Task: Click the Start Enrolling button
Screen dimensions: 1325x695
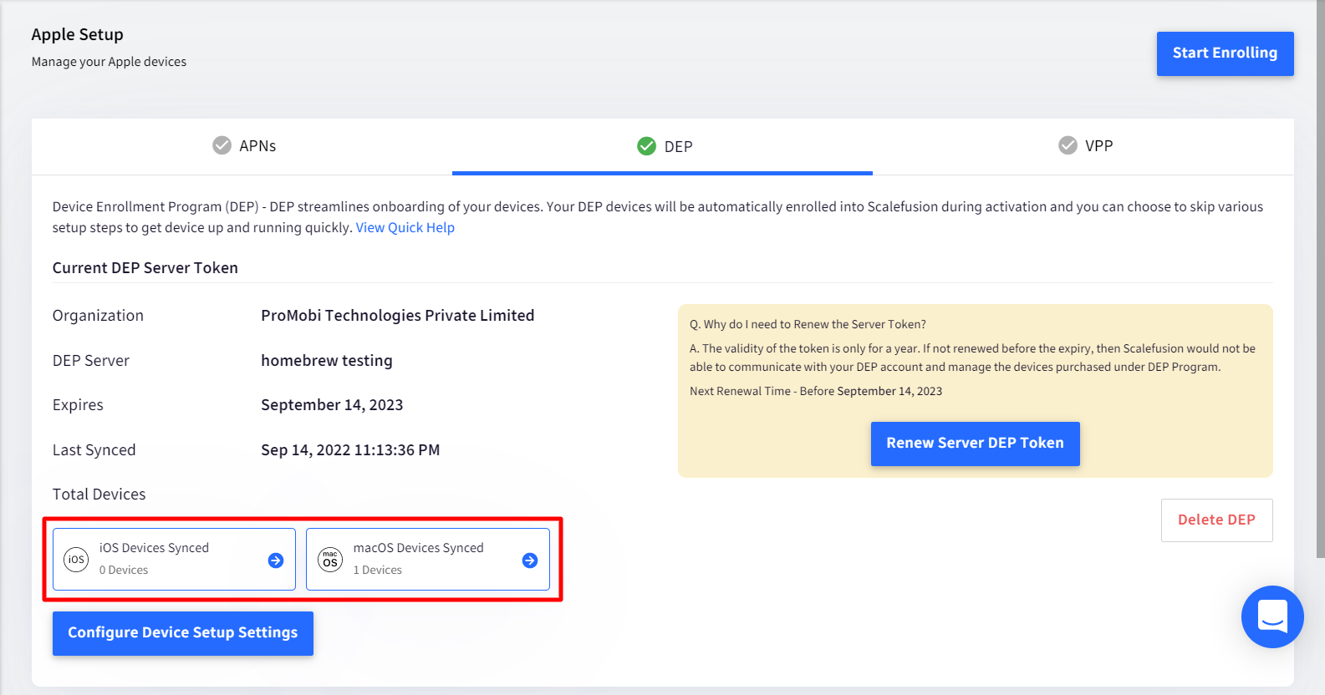Action: tap(1225, 53)
